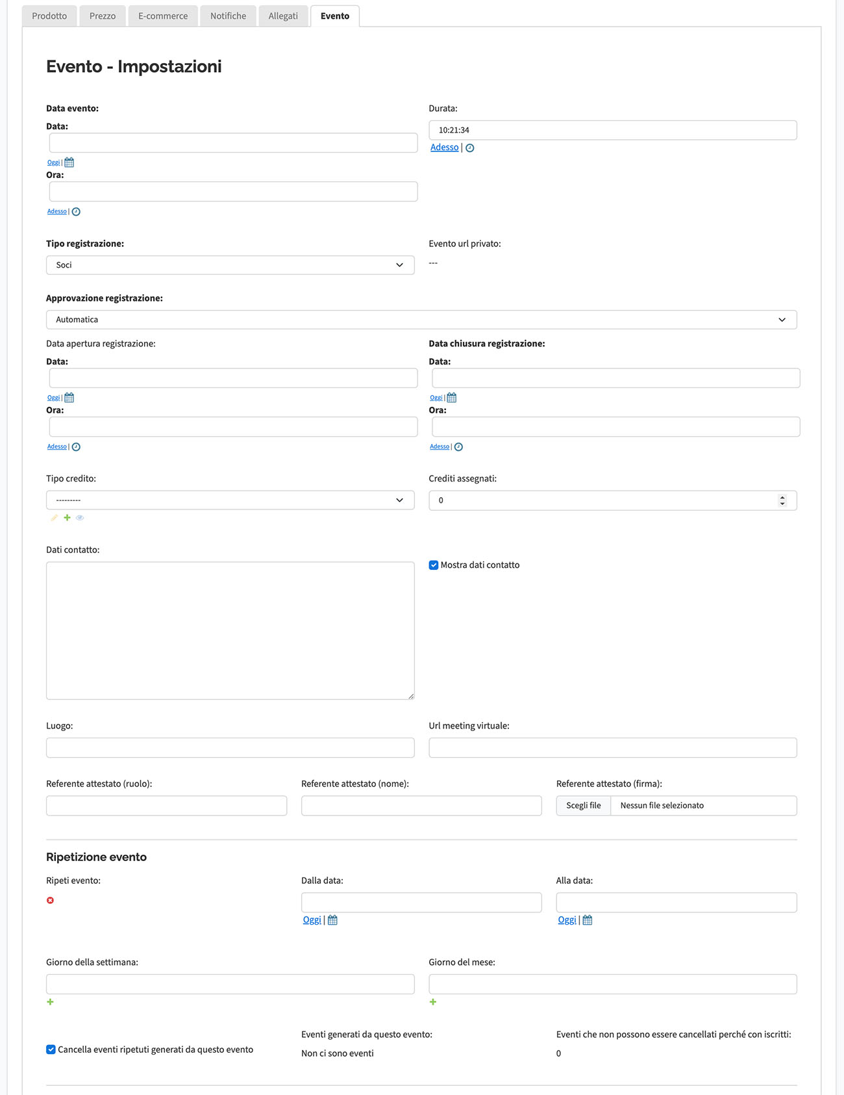Click Giorno della settimana input field

coord(230,985)
